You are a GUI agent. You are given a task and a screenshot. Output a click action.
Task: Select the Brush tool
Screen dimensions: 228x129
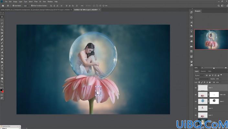[2, 43]
